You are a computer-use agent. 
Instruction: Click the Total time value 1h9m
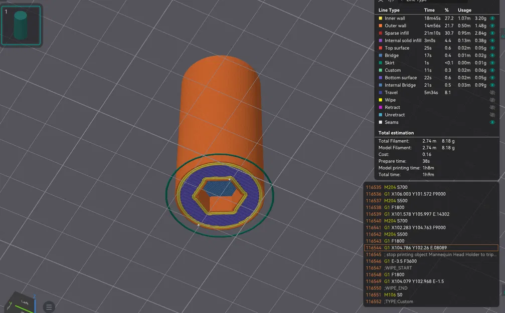click(x=428, y=175)
